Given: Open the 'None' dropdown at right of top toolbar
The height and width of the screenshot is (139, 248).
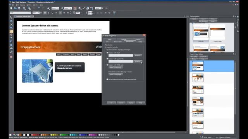Looking at the screenshot, I should tap(102, 8).
